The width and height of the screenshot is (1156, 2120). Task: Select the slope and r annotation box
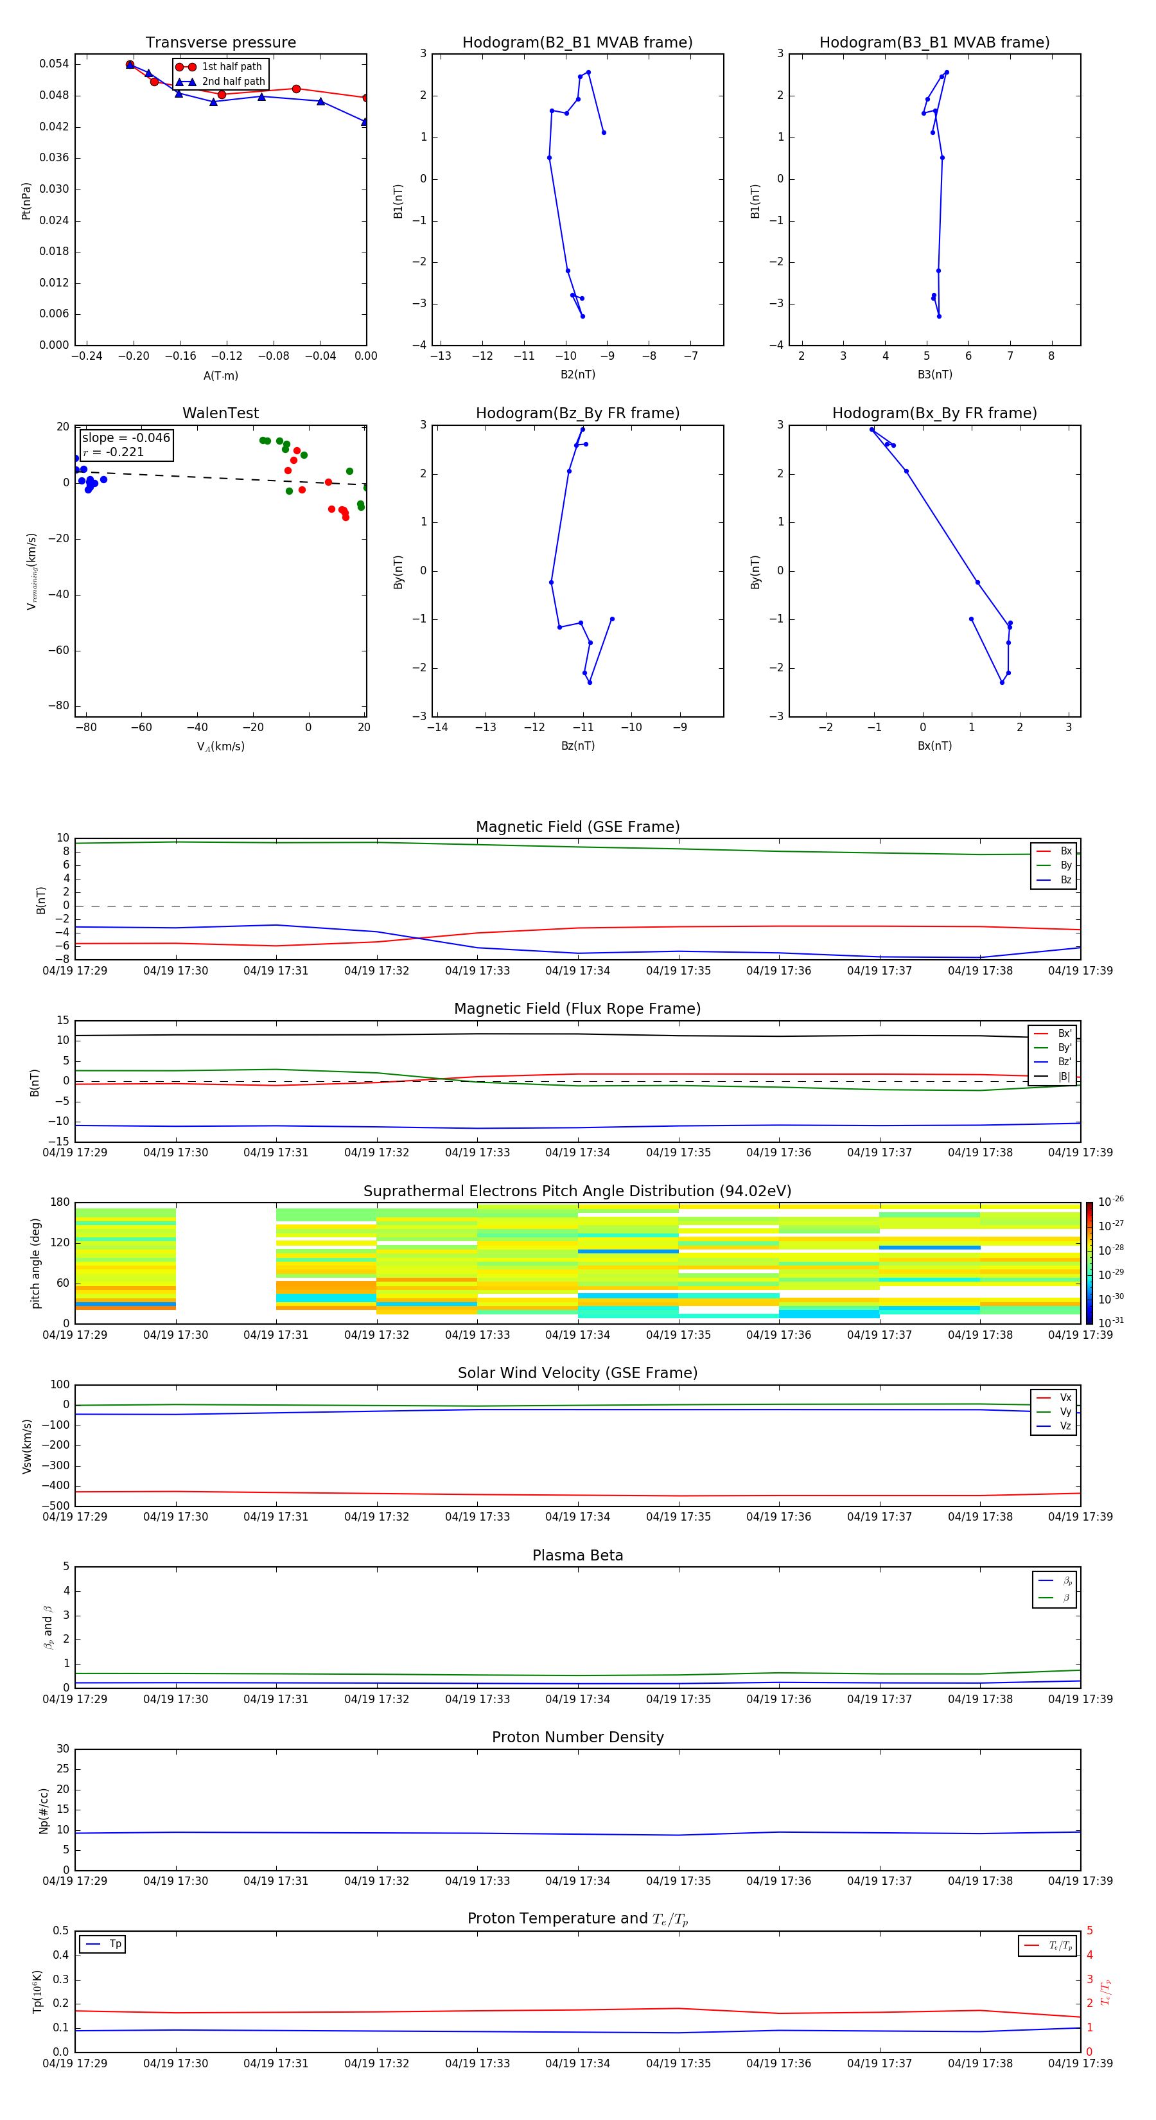click(126, 445)
